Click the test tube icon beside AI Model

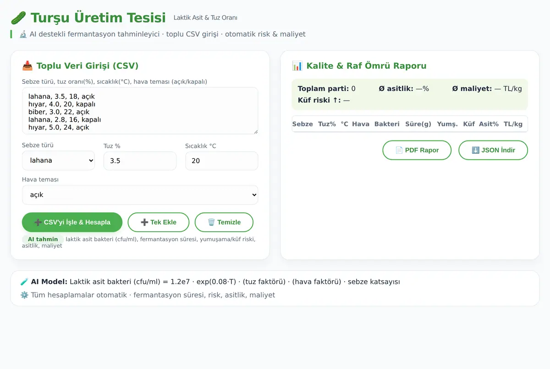pos(25,282)
